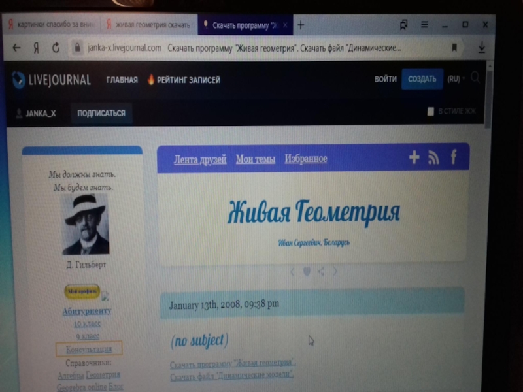
Task: Open the Блог sidebar link
Action: tap(116, 387)
